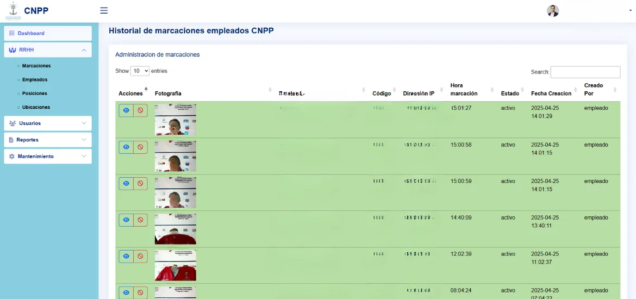This screenshot has height=299, width=636.
Task: Select the hour cell 15:01:27
Action: point(461,108)
